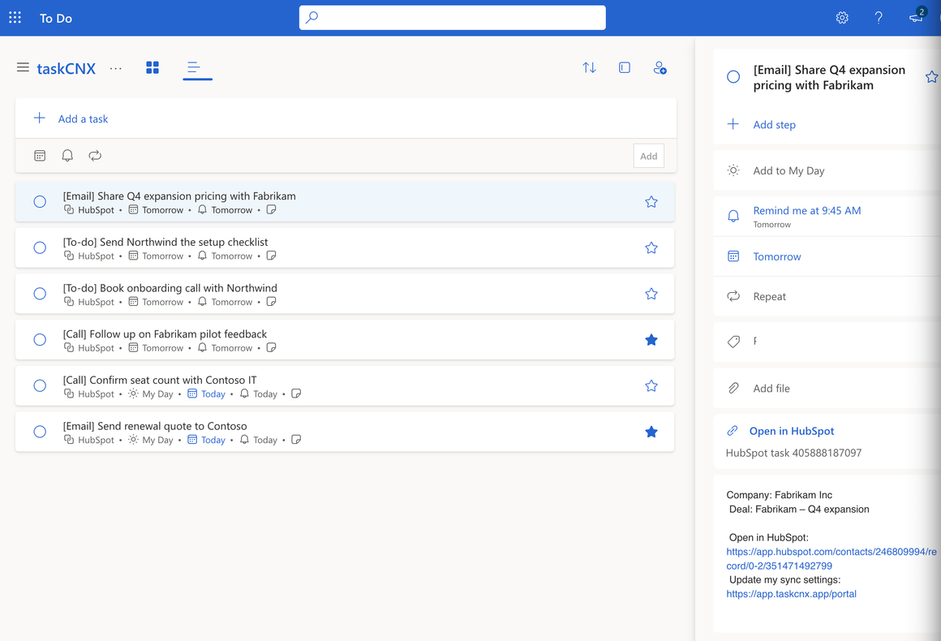Unstar Follow up on Fabrikam pilot feedback
This screenshot has height=641, width=941.
coord(651,340)
